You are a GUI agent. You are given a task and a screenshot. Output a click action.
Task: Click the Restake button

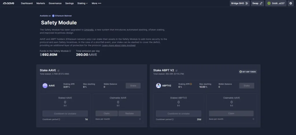point(129,114)
